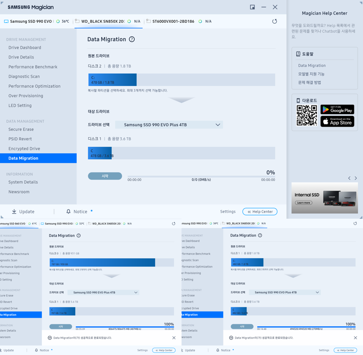Select the C: 787 GB source partition bar

[103, 262]
